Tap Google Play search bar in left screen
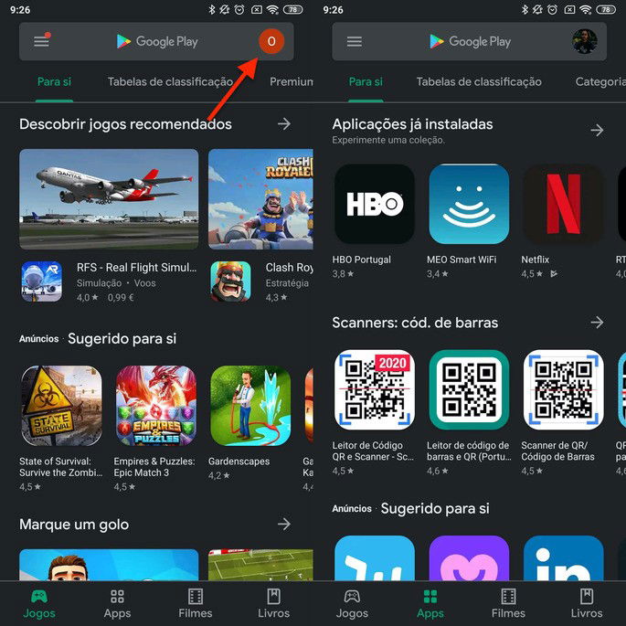 [x=156, y=41]
